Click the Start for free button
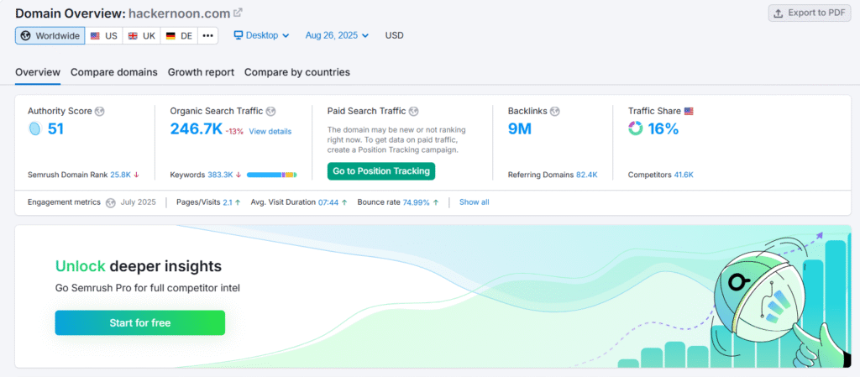This screenshot has width=860, height=377. pyautogui.click(x=140, y=322)
